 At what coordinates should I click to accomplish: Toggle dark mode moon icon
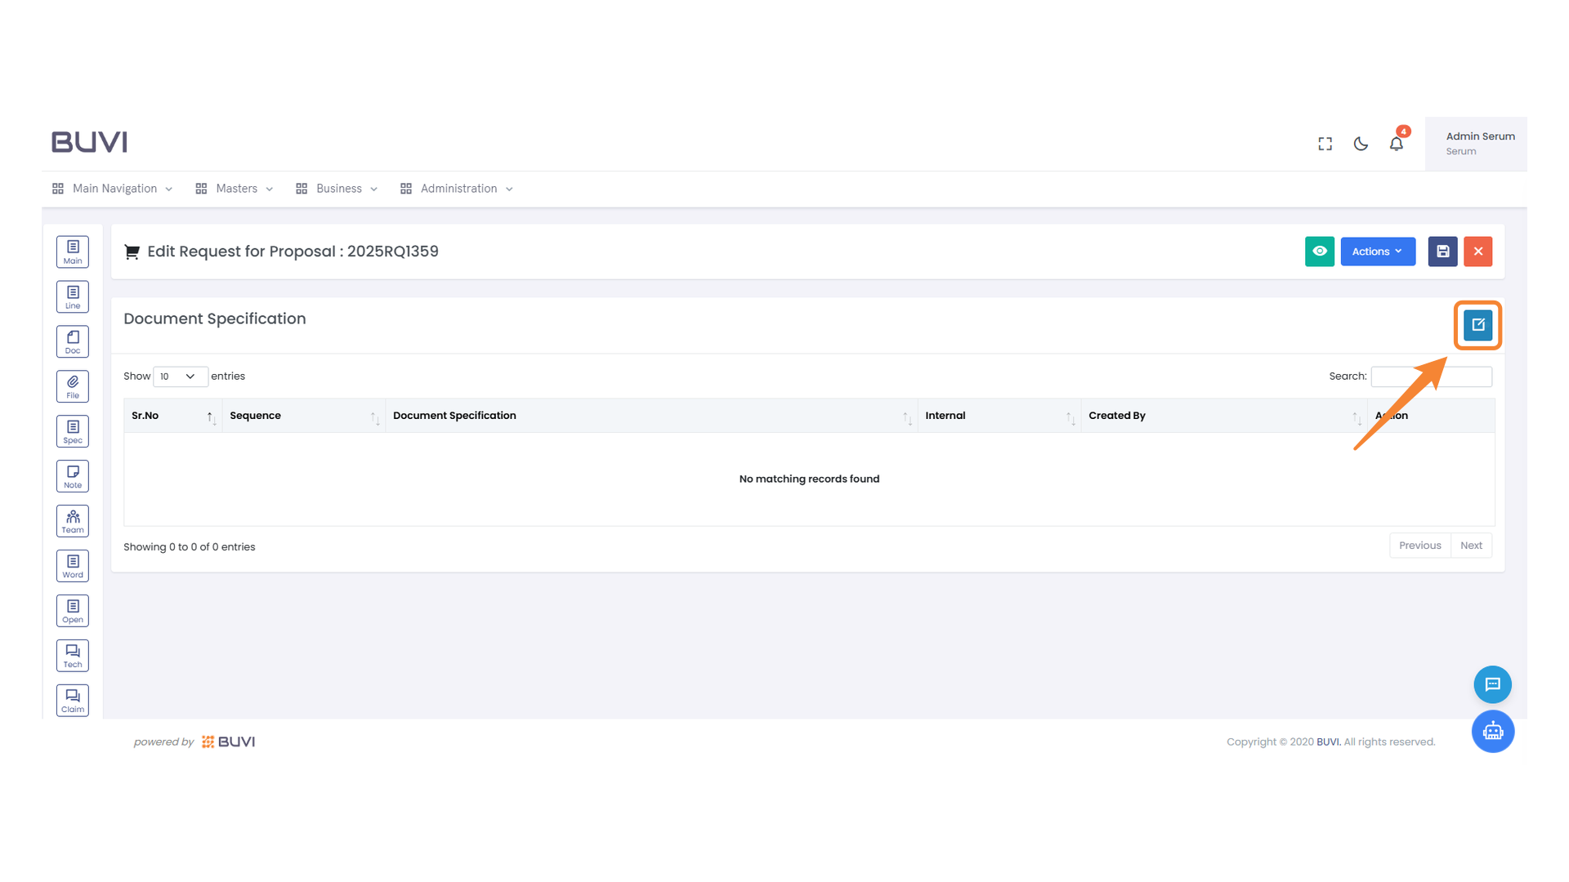(x=1361, y=144)
